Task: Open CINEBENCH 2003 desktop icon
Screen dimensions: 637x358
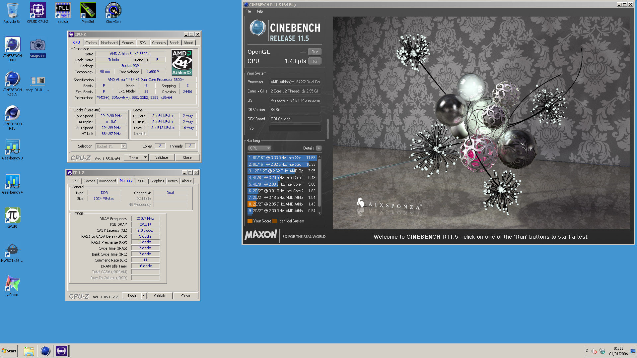Action: click(12, 49)
